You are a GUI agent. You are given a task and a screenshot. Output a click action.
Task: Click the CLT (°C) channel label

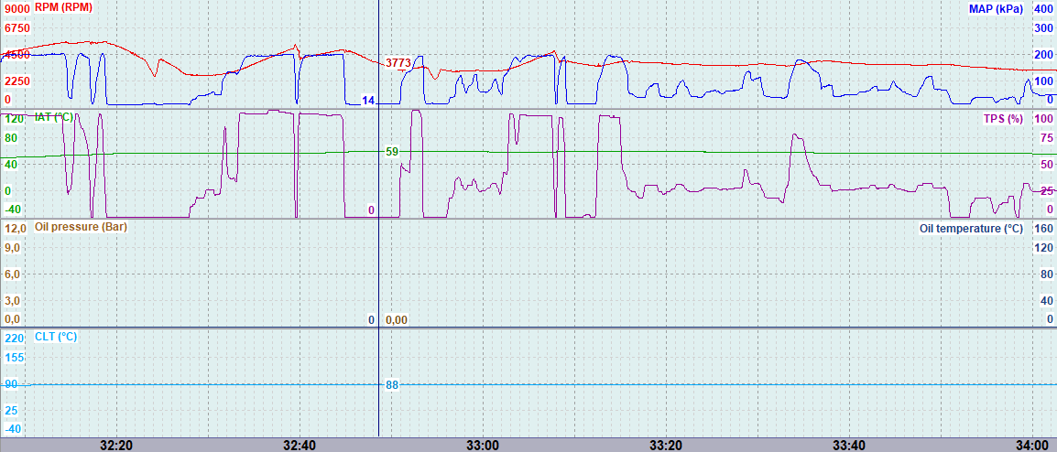pyautogui.click(x=56, y=337)
